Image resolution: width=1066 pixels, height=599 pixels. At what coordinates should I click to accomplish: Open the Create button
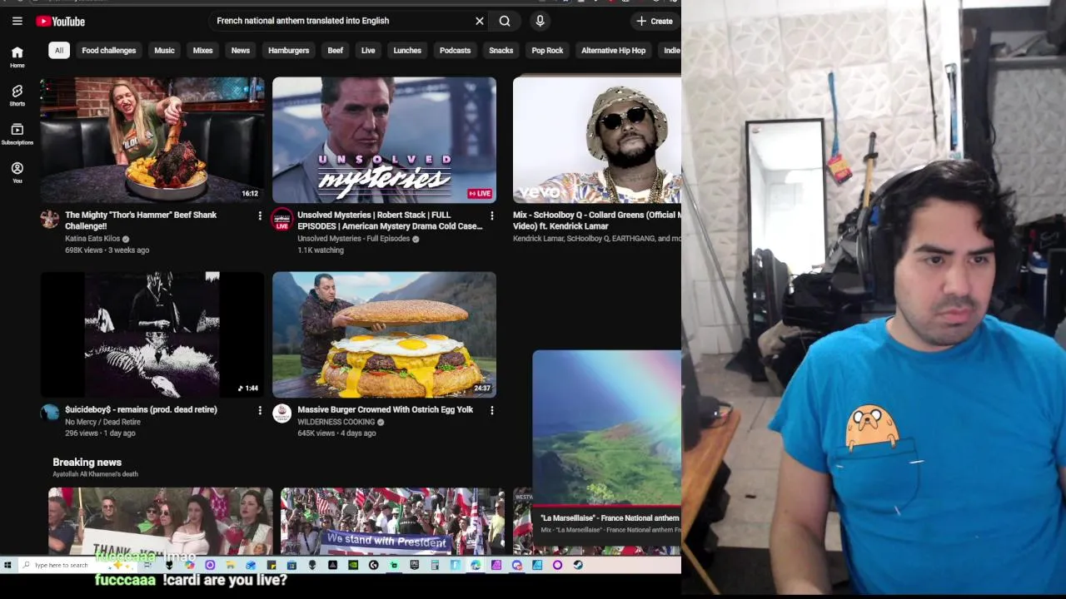coord(655,21)
